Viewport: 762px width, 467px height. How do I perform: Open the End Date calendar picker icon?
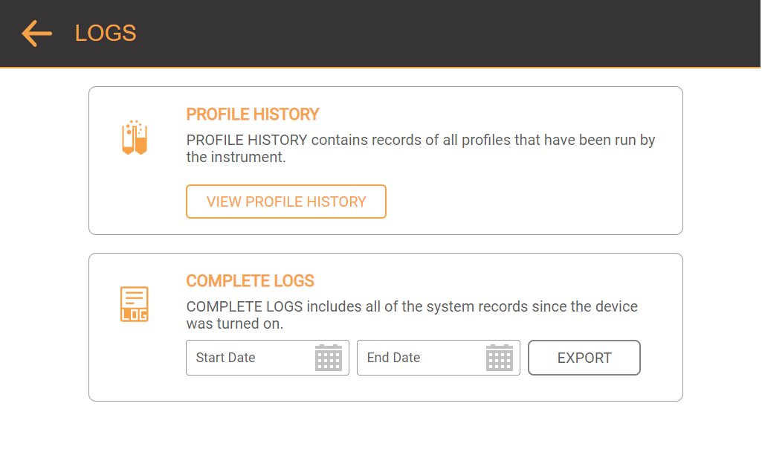tap(500, 358)
